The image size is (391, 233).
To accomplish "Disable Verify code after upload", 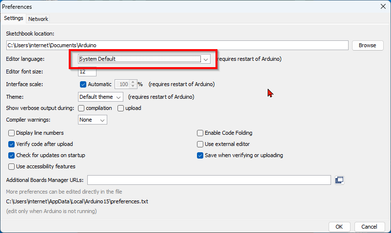I will tap(12, 144).
